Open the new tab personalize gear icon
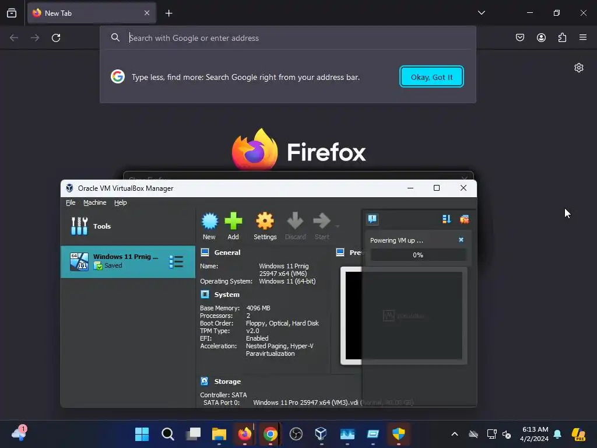The width and height of the screenshot is (597, 448). click(579, 68)
